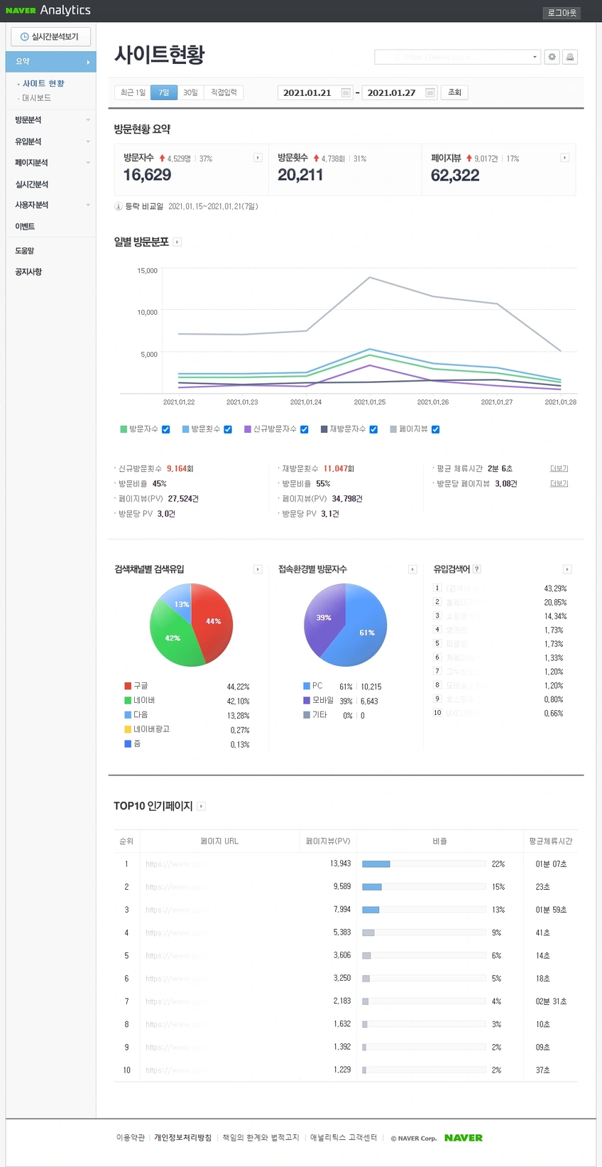Toggle the 신규방문자수 series checkbox
The width and height of the screenshot is (602, 1167).
(305, 429)
